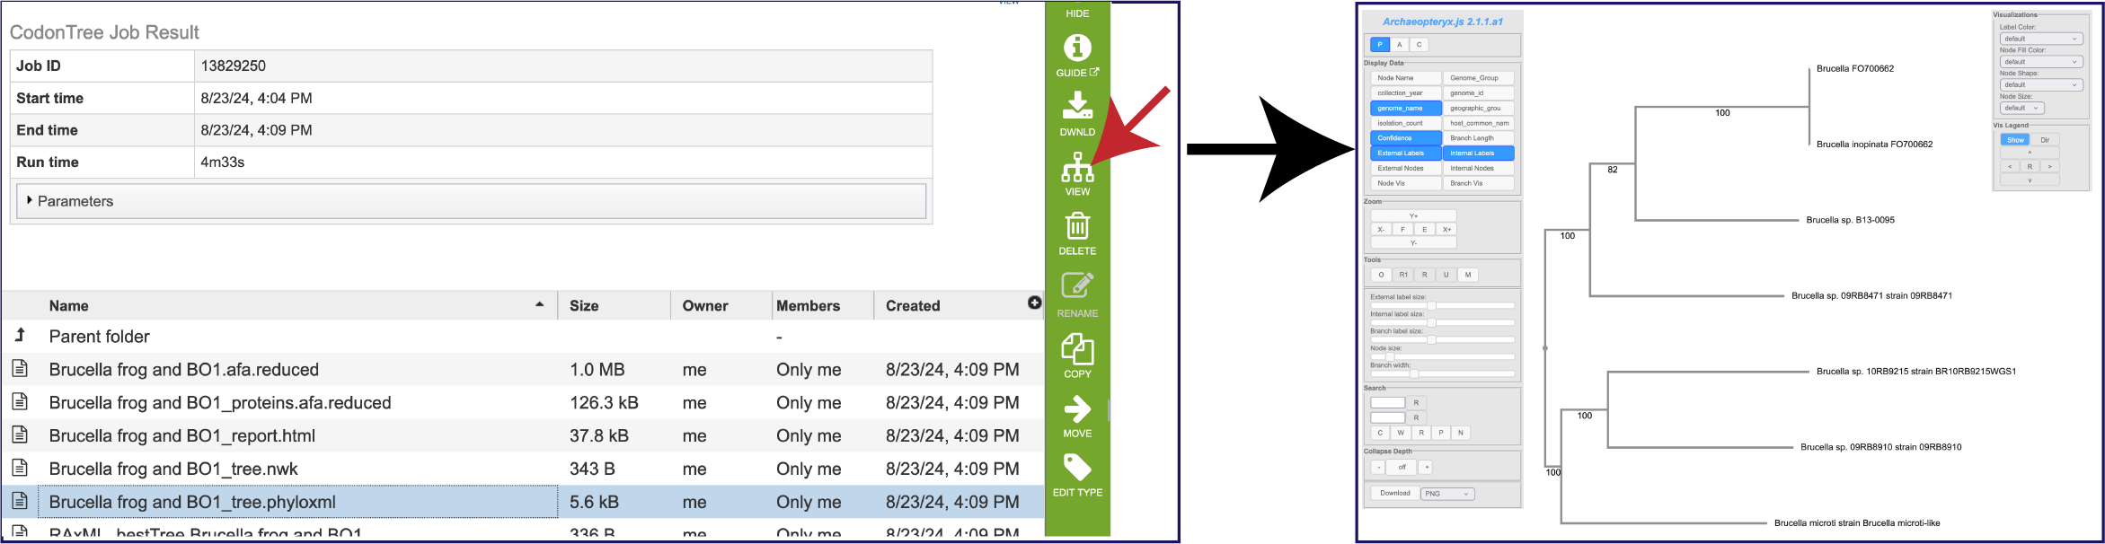Turn off Internal Labels display
The height and width of the screenshot is (544, 2105).
coord(1478,154)
